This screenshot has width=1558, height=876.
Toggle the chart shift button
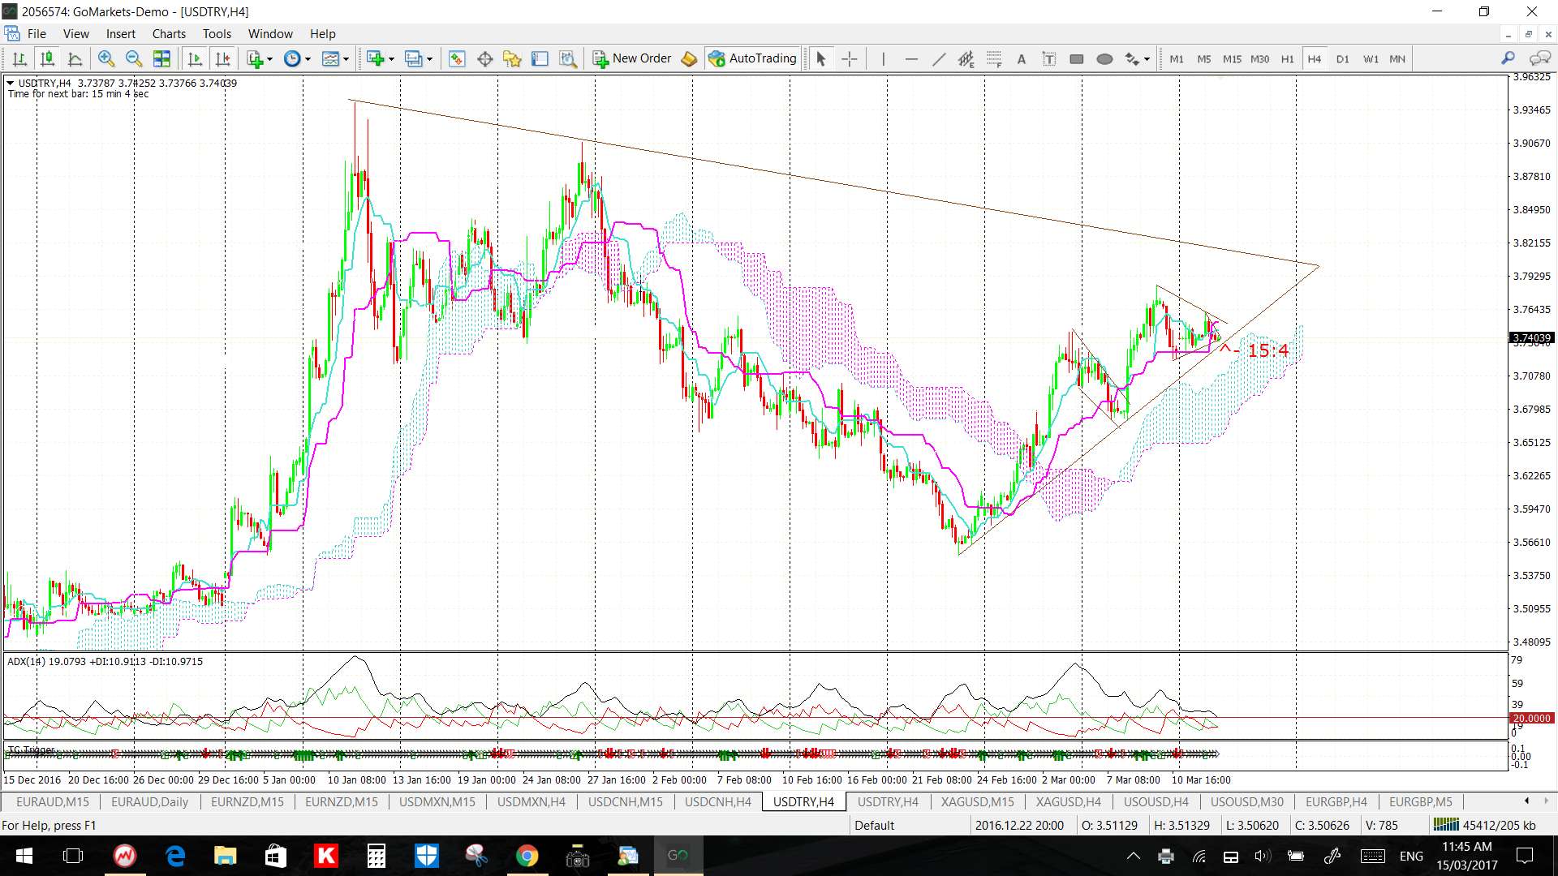tap(222, 58)
